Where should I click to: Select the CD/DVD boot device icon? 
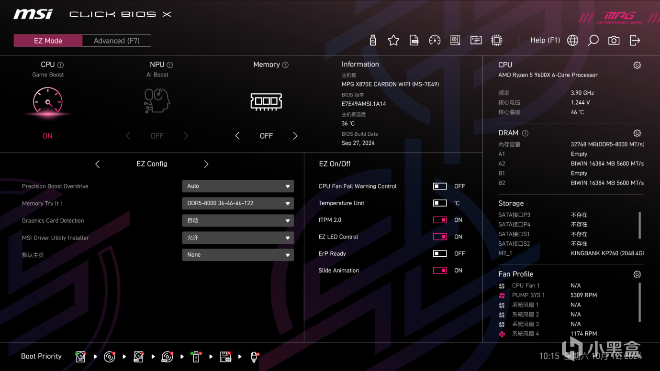tap(110, 357)
